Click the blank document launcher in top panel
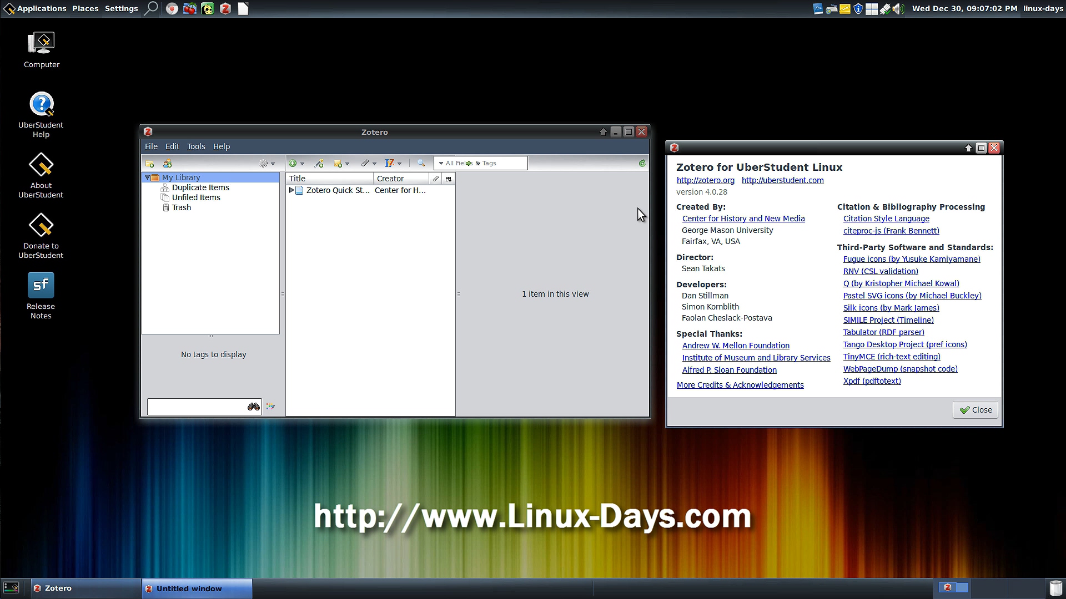The width and height of the screenshot is (1066, 599). click(243, 8)
